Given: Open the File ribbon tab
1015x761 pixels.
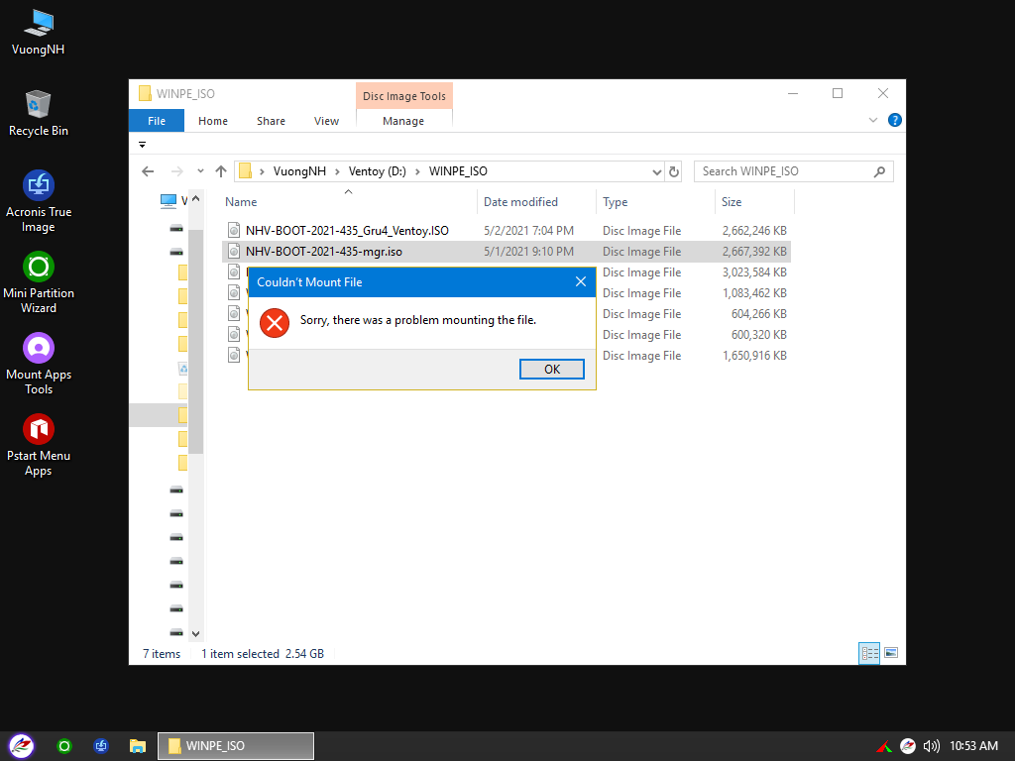Looking at the screenshot, I should click(157, 121).
